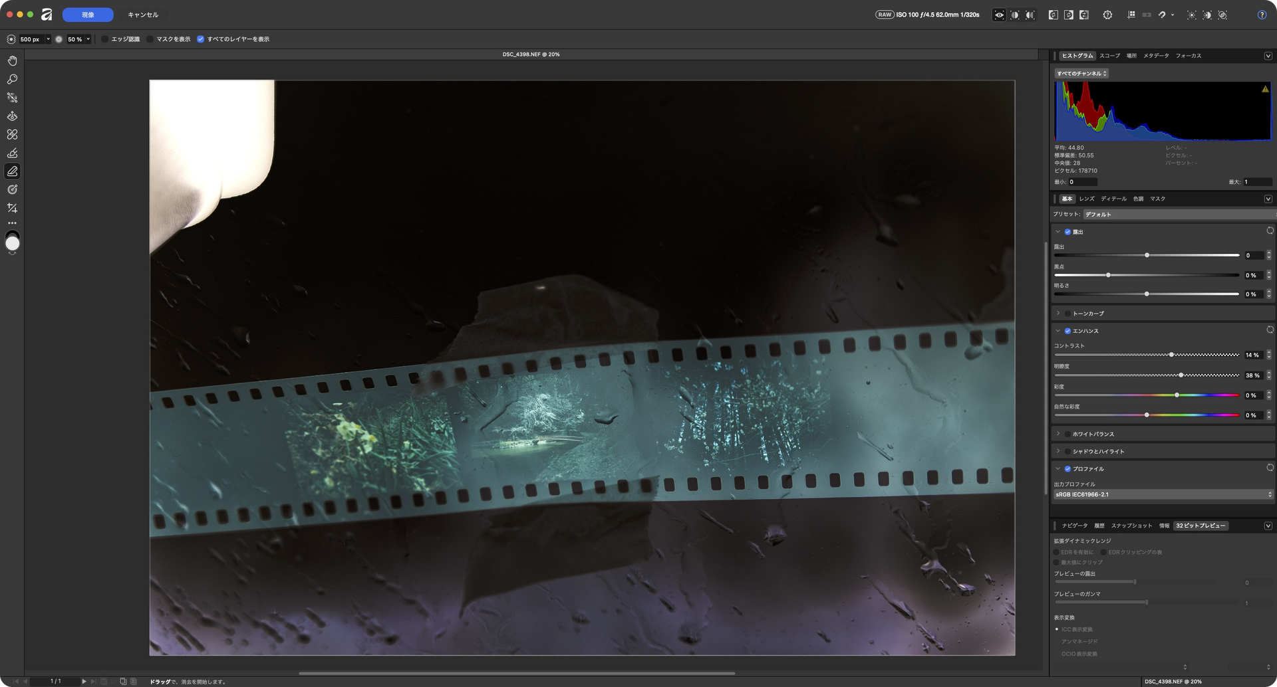Switch to split before/after view

(1015, 15)
